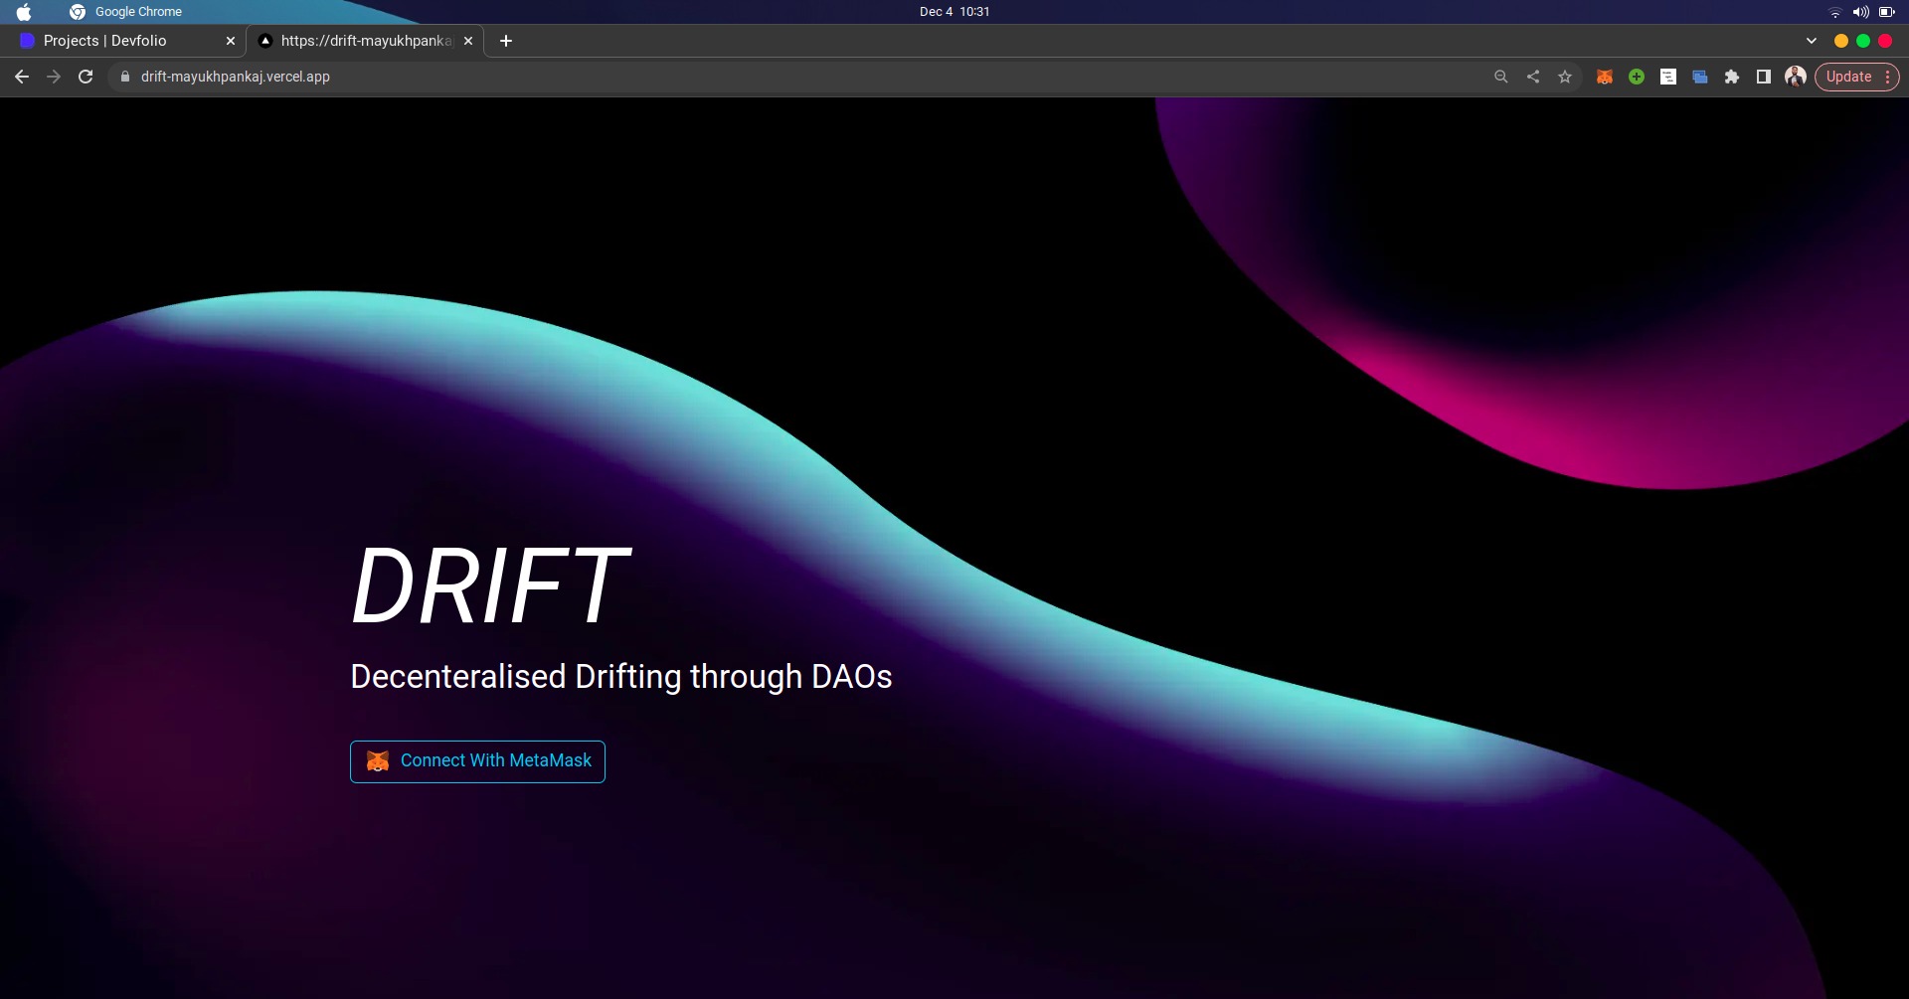Minimize window with yellow button
This screenshot has width=1909, height=999.
pyautogui.click(x=1841, y=41)
